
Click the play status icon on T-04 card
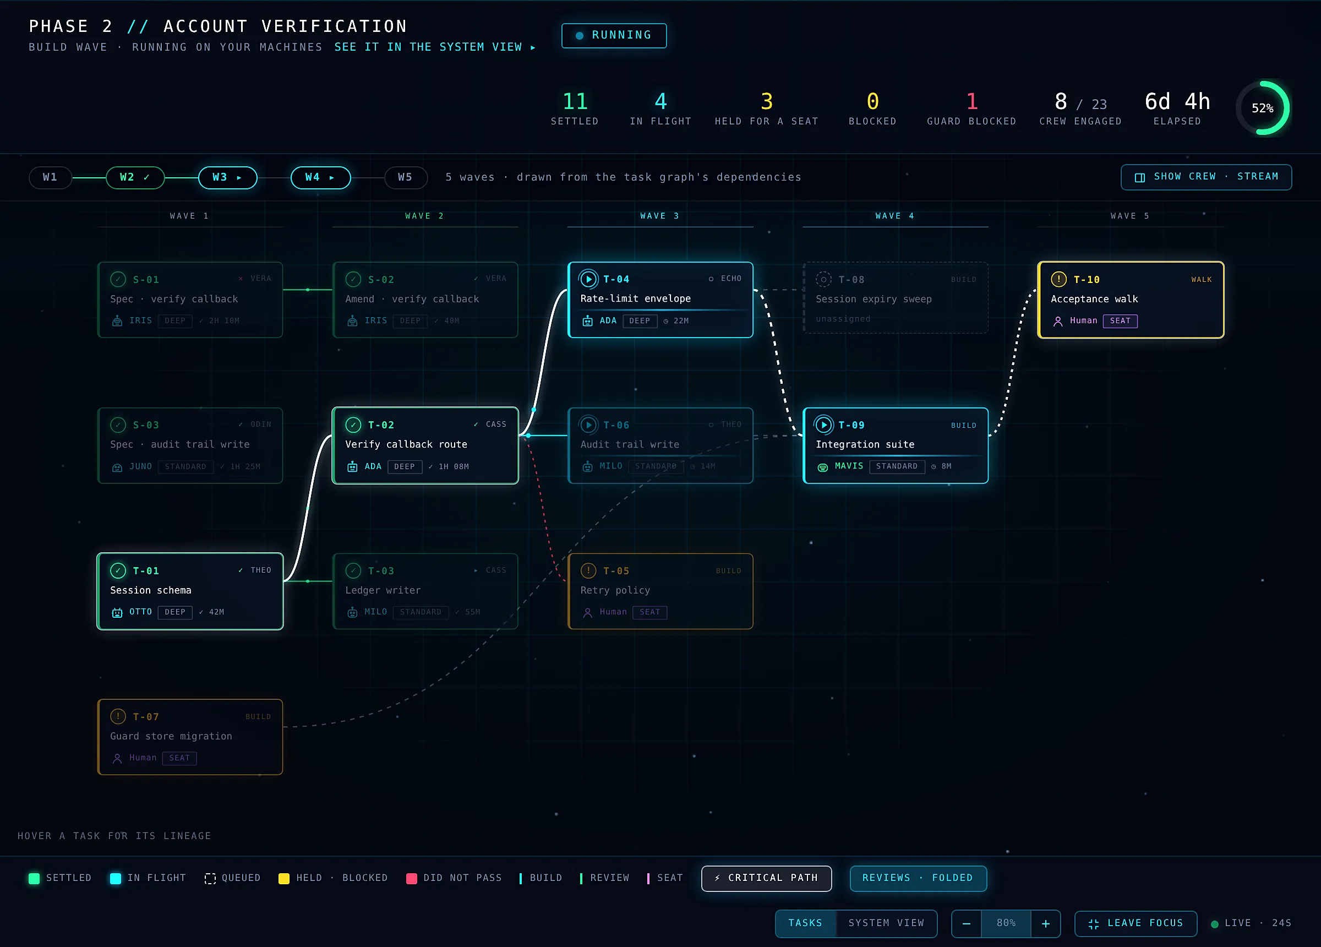588,279
